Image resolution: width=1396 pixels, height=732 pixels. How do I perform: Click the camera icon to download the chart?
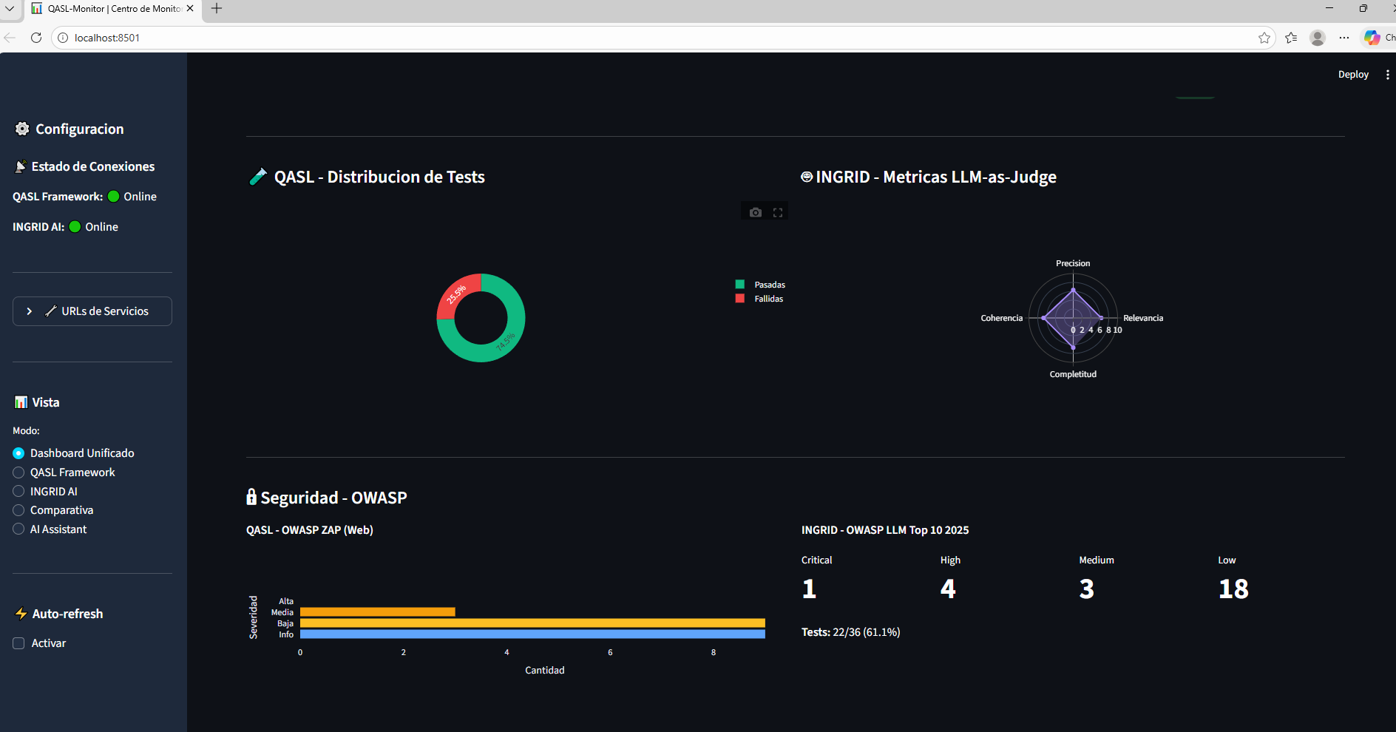(754, 211)
